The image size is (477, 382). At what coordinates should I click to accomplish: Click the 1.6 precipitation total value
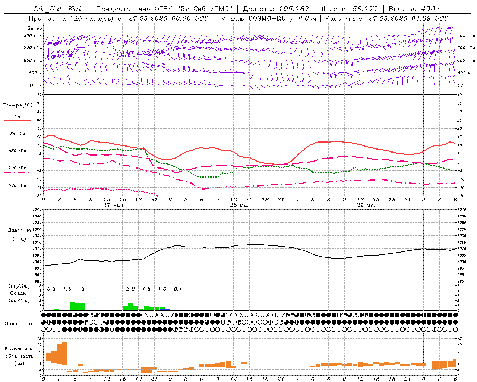(x=67, y=289)
